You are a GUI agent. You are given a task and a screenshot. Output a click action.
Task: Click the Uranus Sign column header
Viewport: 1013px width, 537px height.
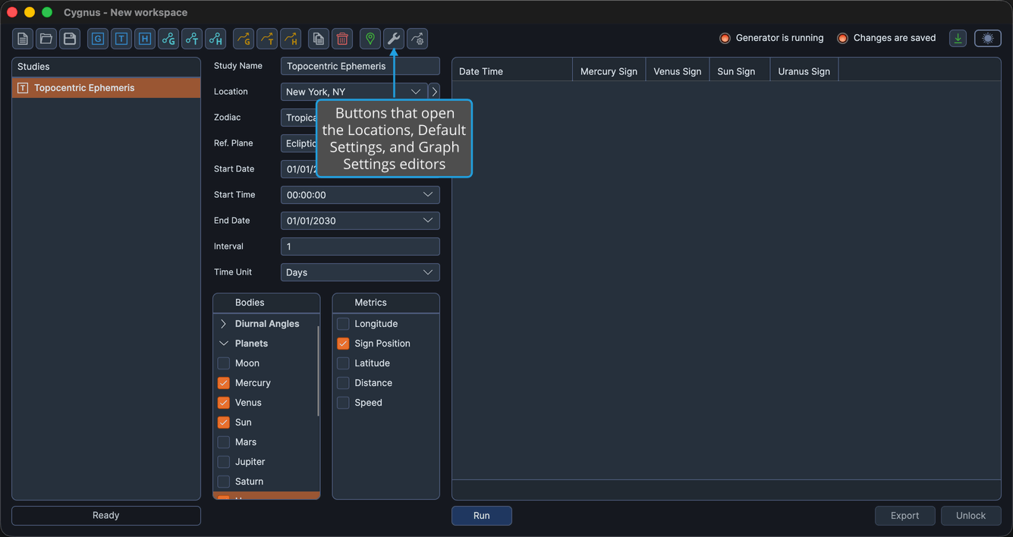coord(804,71)
